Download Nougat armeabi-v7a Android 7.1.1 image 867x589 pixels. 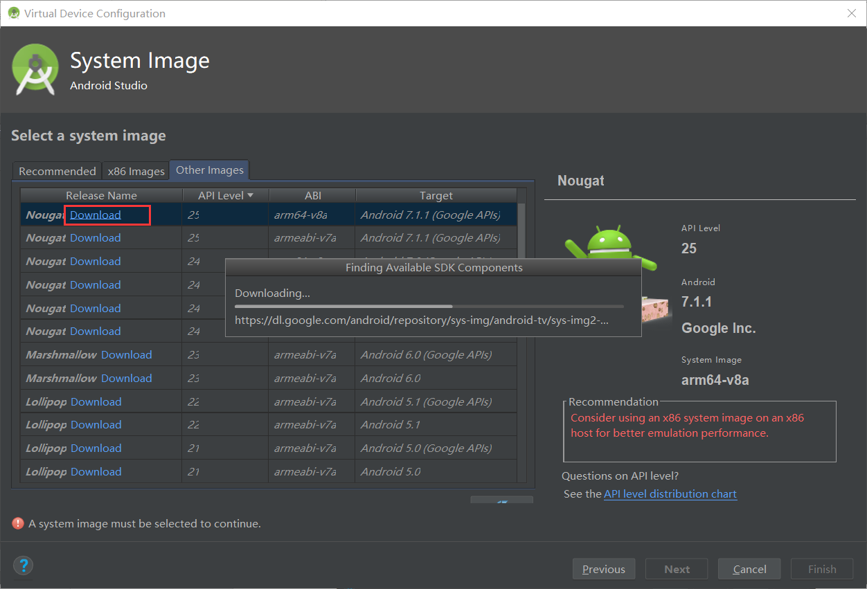pyautogui.click(x=96, y=237)
